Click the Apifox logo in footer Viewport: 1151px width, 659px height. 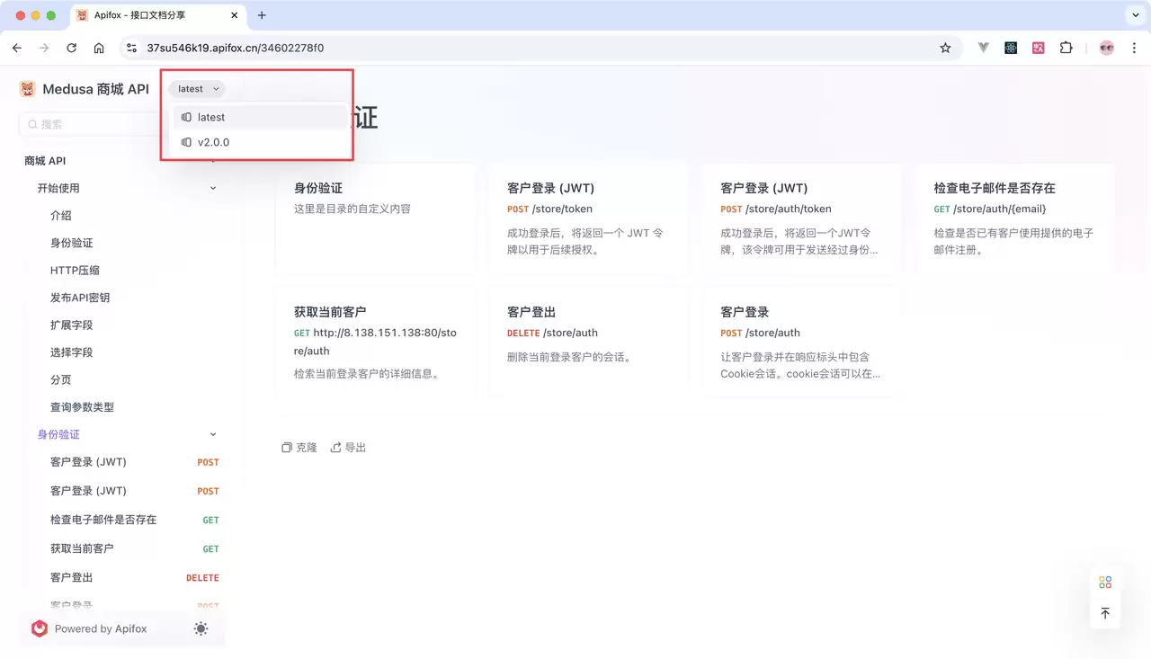[39, 628]
